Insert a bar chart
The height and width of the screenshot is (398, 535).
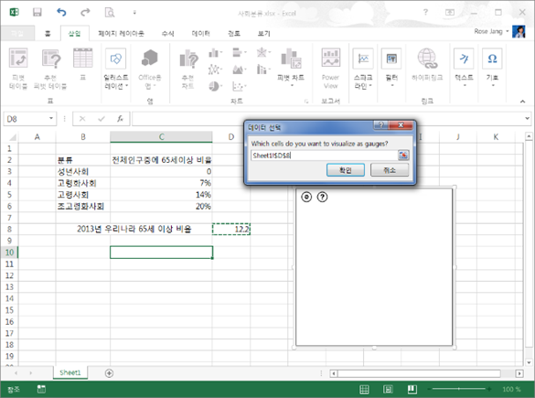[239, 52]
